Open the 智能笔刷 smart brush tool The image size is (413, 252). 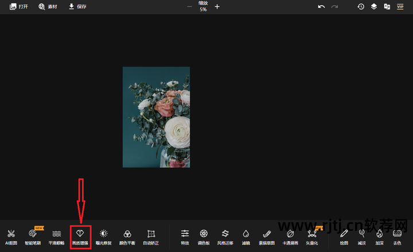(33, 237)
